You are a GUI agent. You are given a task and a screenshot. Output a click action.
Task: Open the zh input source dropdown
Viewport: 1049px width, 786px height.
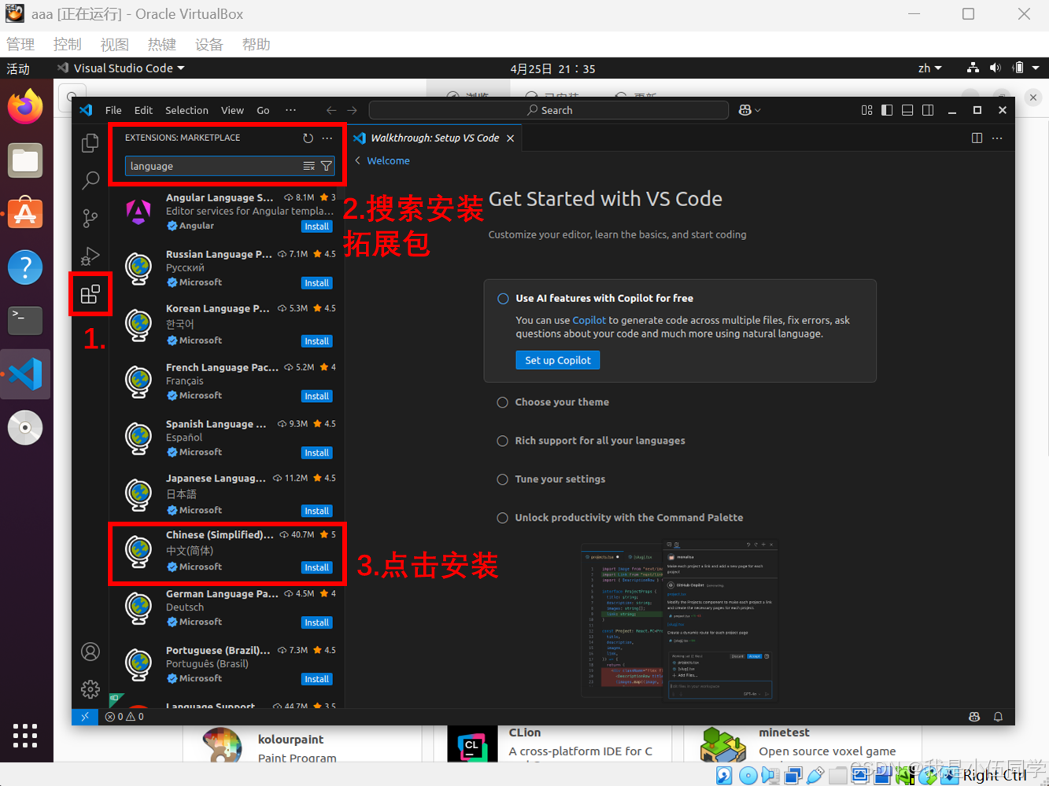pyautogui.click(x=929, y=68)
